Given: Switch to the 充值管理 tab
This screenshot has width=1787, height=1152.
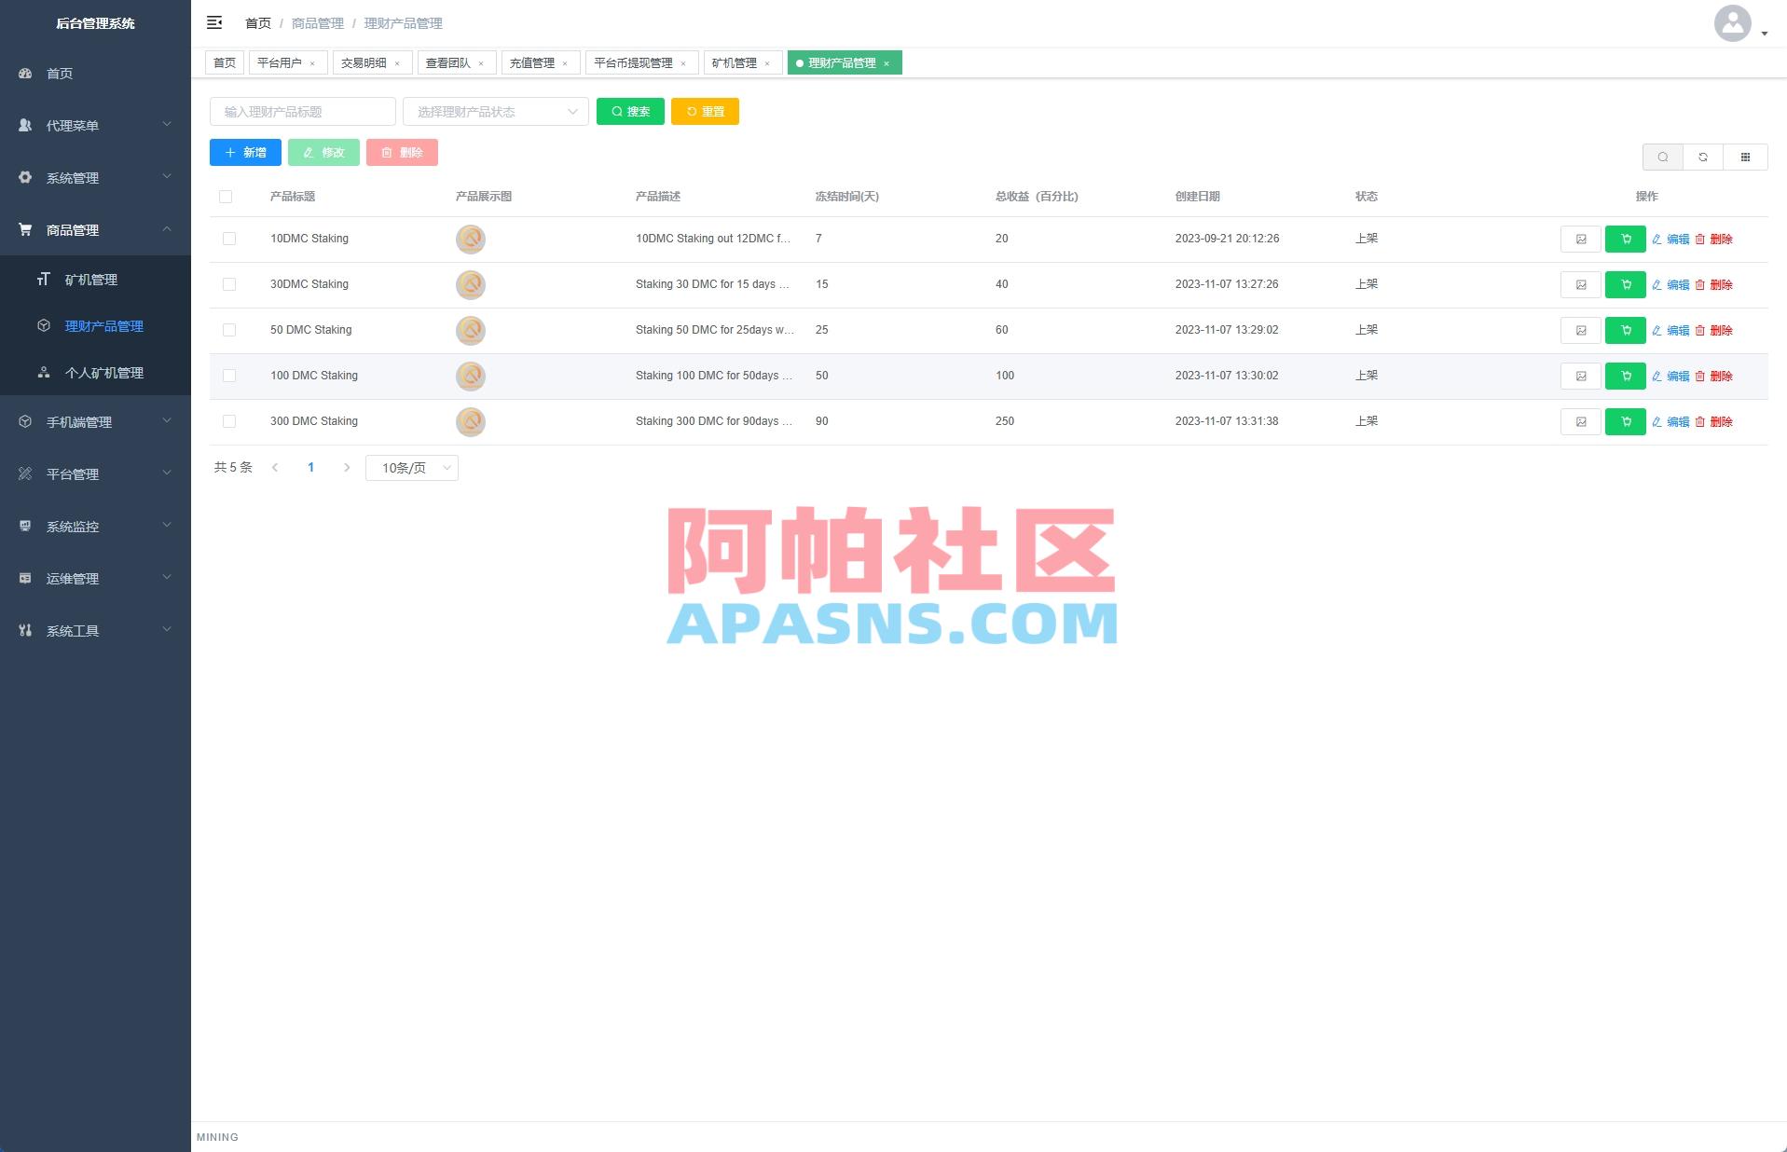Looking at the screenshot, I should pos(534,62).
